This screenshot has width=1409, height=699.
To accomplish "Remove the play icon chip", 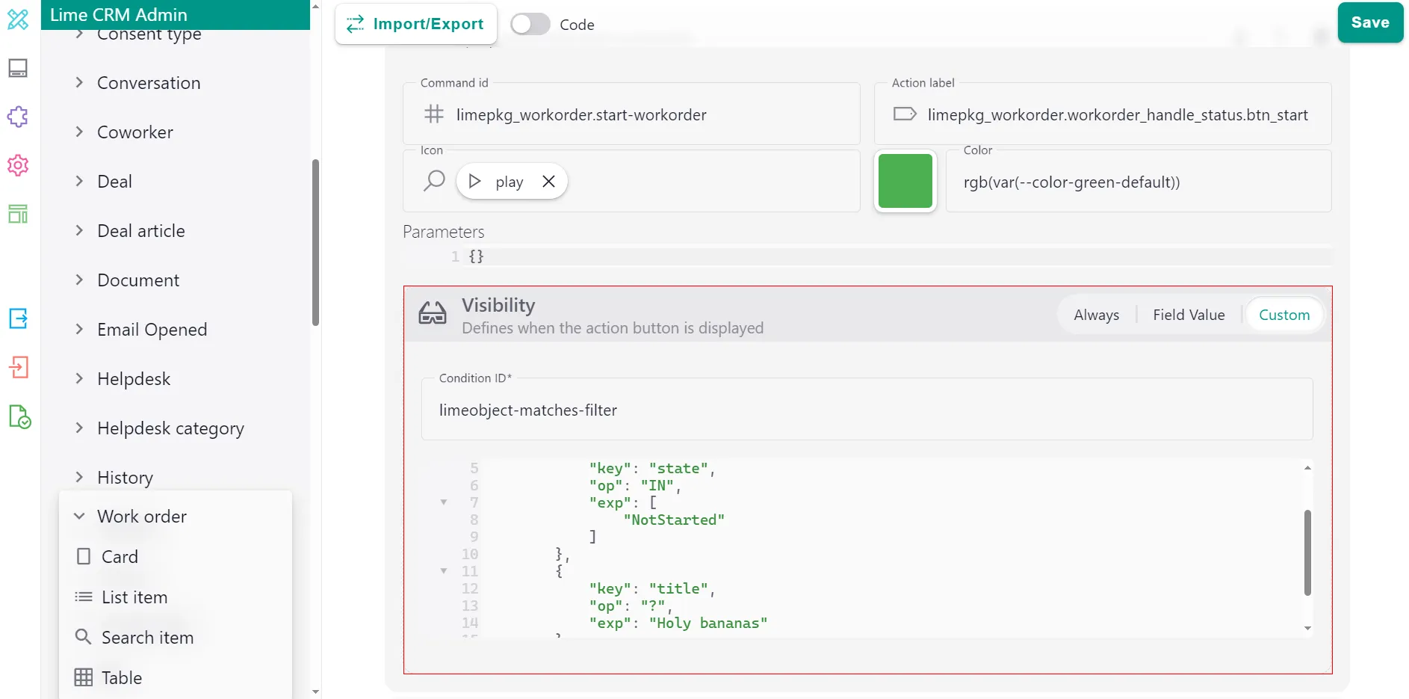I will coord(548,182).
